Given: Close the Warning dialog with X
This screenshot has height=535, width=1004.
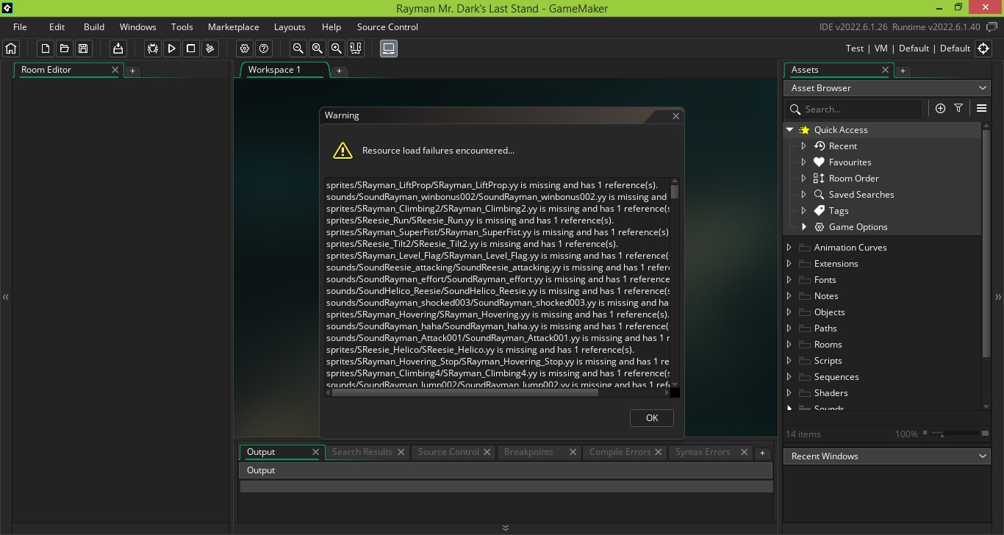Looking at the screenshot, I should 676,116.
